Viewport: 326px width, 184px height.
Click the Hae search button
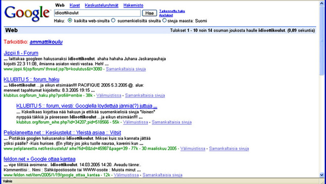(149, 13)
